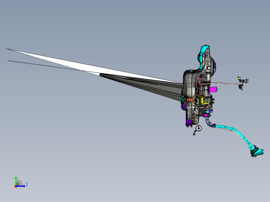Viewport: 270px width, 202px height.
Task: Select the magenta block on the assembly
Action: pos(213,90)
